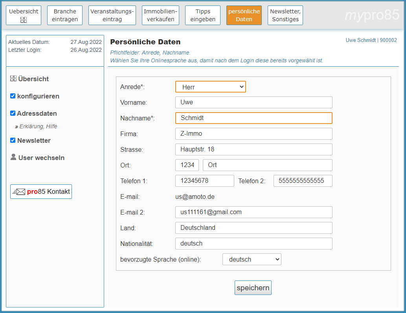Viewport: 406px width, 313px height.
Task: Click the grid icon in the Uebersicht tab
Action: click(x=24, y=20)
